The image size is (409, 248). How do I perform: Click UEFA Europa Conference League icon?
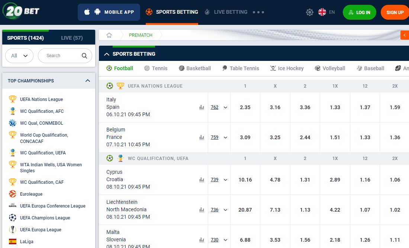click(x=13, y=206)
